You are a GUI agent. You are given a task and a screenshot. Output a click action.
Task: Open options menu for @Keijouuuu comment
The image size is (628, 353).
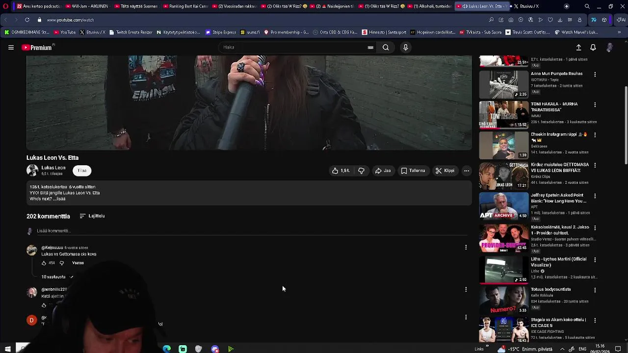(466, 248)
